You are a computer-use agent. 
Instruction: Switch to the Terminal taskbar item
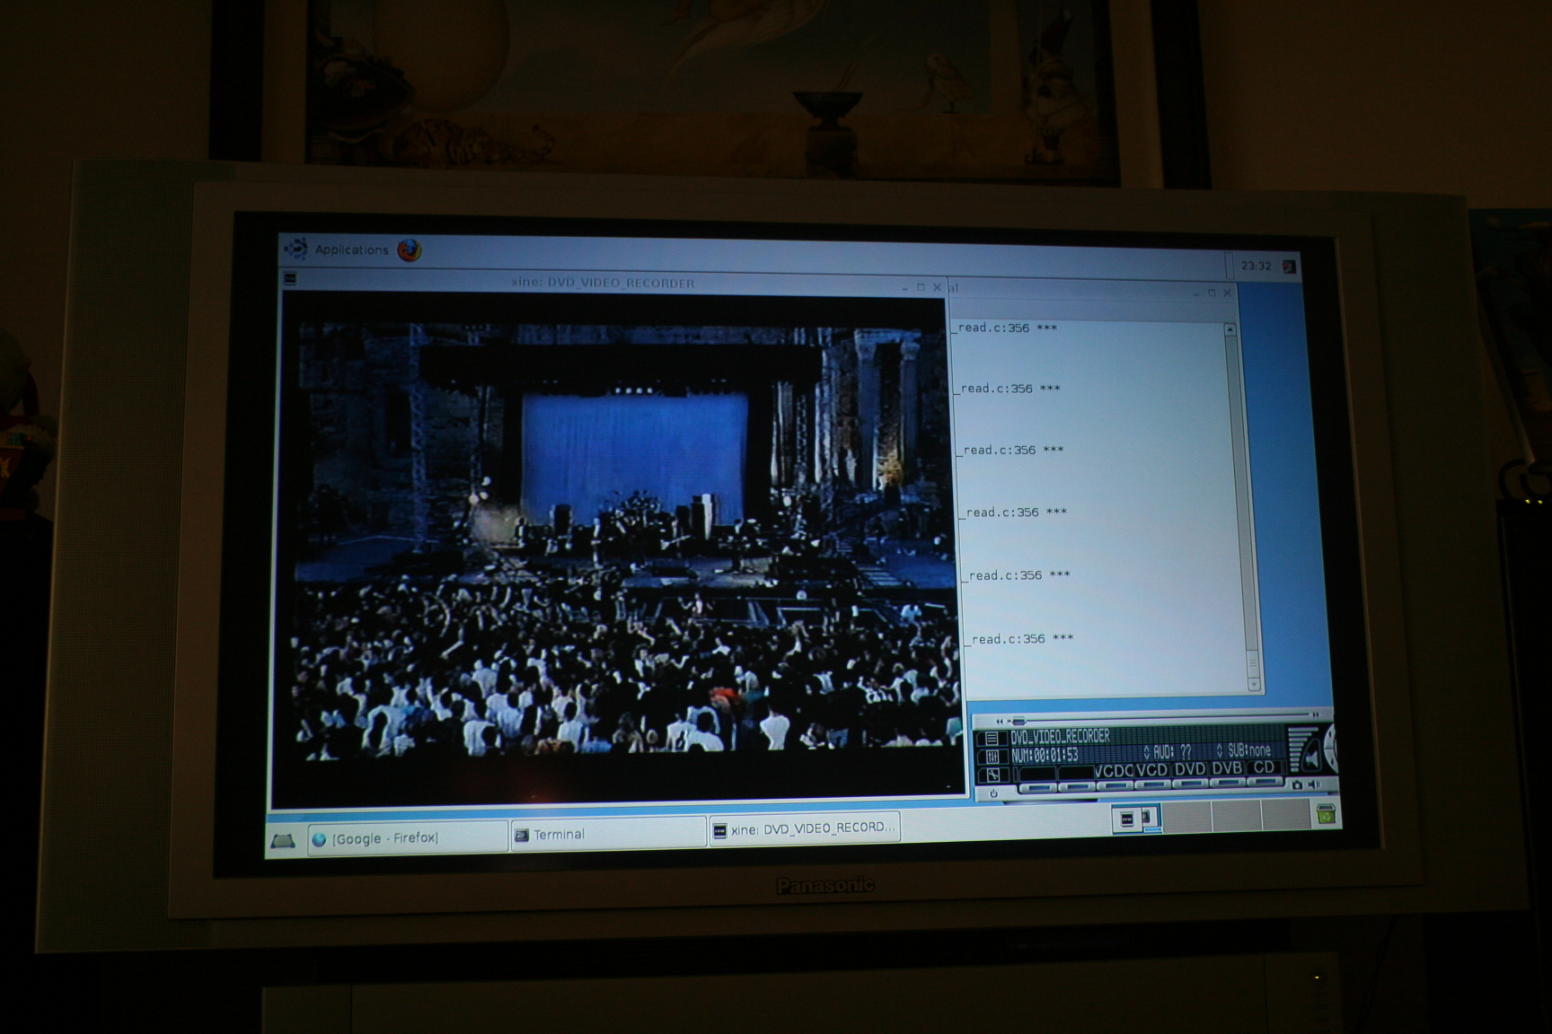coord(608,835)
